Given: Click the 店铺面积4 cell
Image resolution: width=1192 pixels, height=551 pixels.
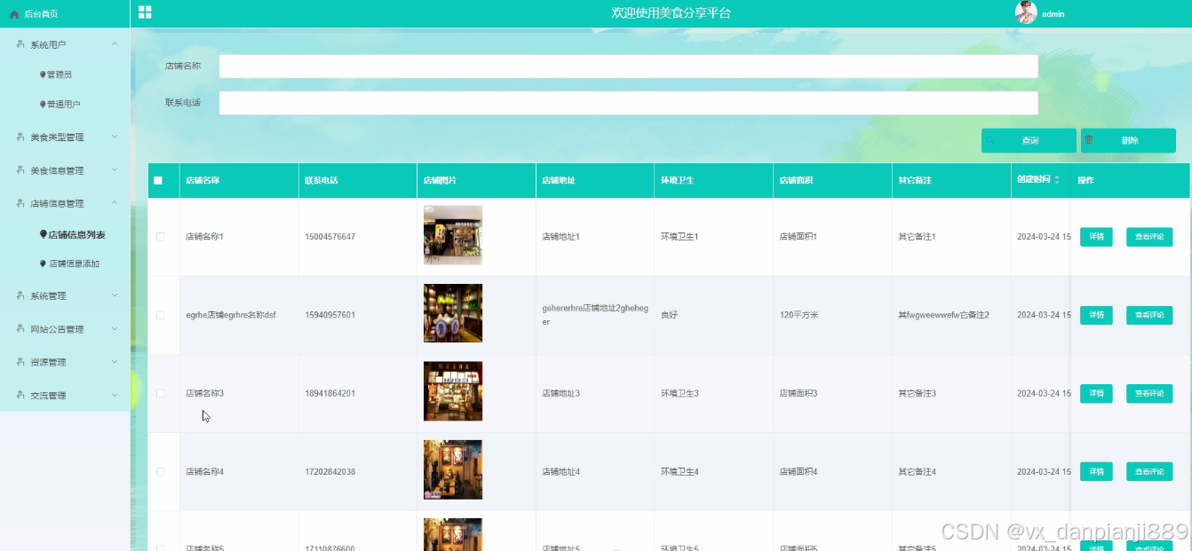Looking at the screenshot, I should [x=798, y=471].
